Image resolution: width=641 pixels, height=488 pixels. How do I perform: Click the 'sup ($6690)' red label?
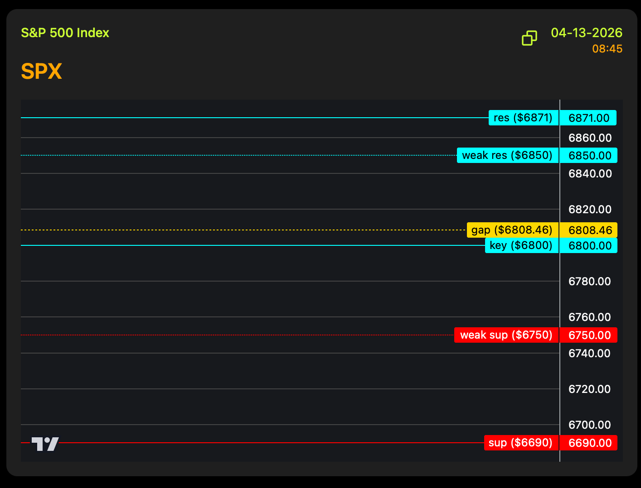pos(521,443)
